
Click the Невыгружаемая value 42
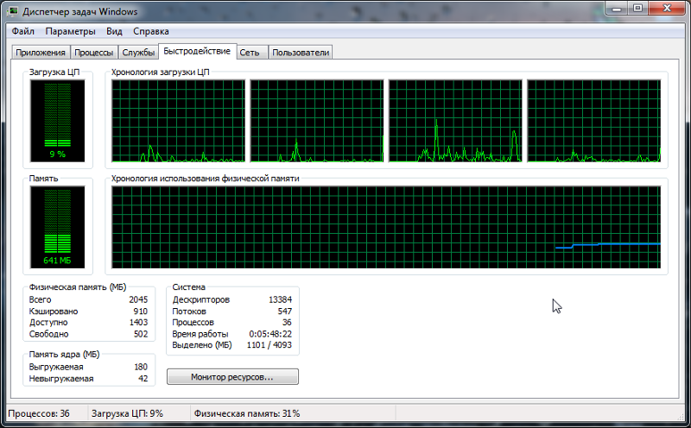click(143, 378)
